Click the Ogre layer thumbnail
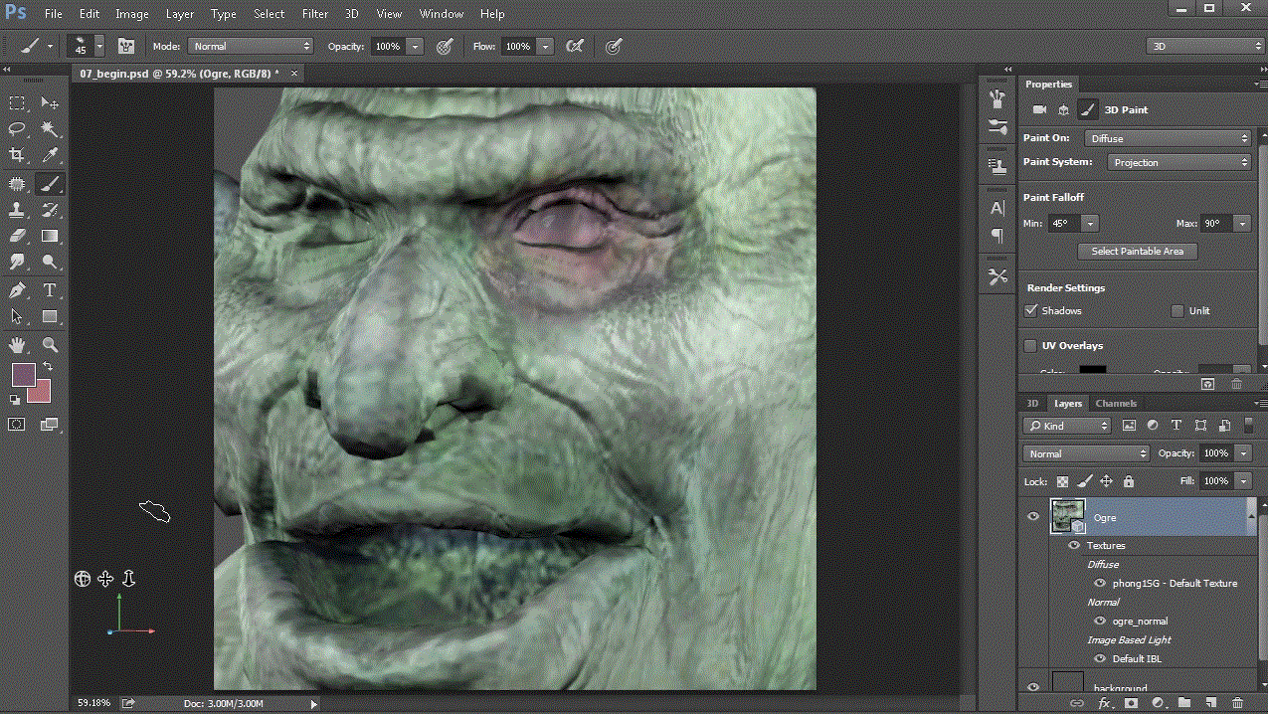Screen dimensions: 1268x714 pyautogui.click(x=1067, y=518)
